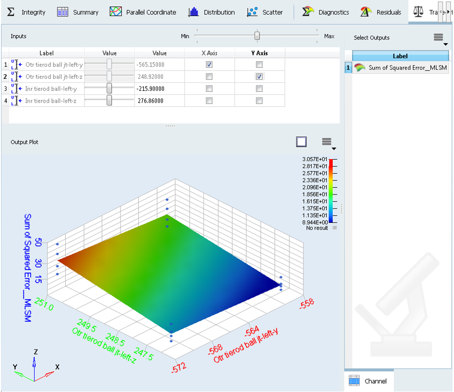This screenshot has width=454, height=392.
Task: Select row 1 header in Inputs table
Action: pos(5,64)
